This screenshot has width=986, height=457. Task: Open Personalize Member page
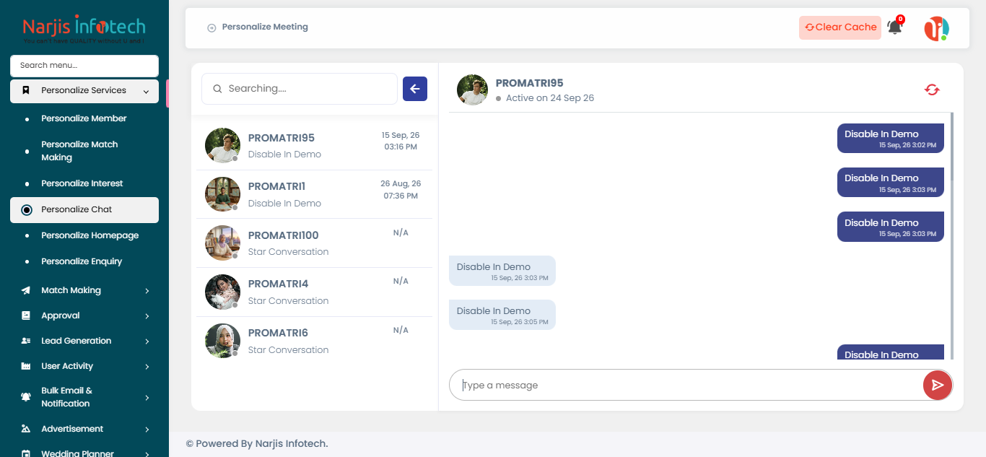[84, 118]
